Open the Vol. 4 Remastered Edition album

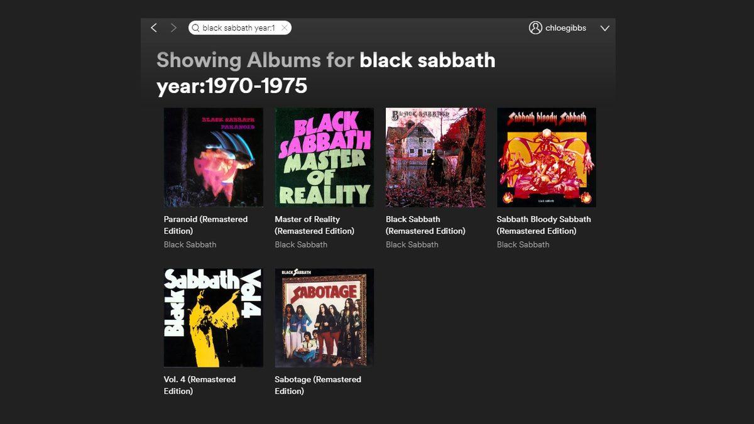tap(199, 385)
